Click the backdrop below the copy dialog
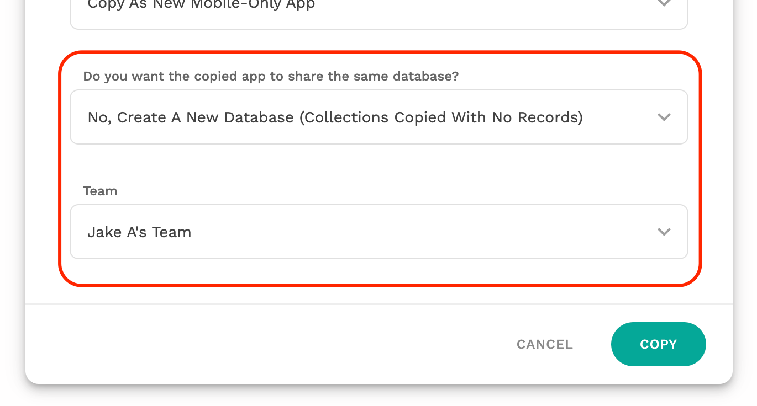Image resolution: width=757 pixels, height=406 pixels. 378,396
